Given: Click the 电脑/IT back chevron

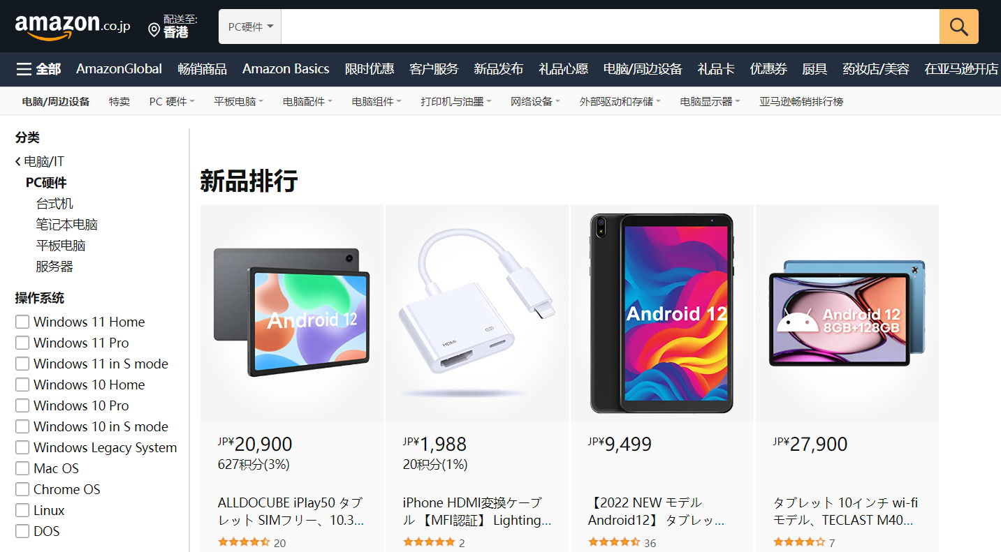Looking at the screenshot, I should [18, 162].
